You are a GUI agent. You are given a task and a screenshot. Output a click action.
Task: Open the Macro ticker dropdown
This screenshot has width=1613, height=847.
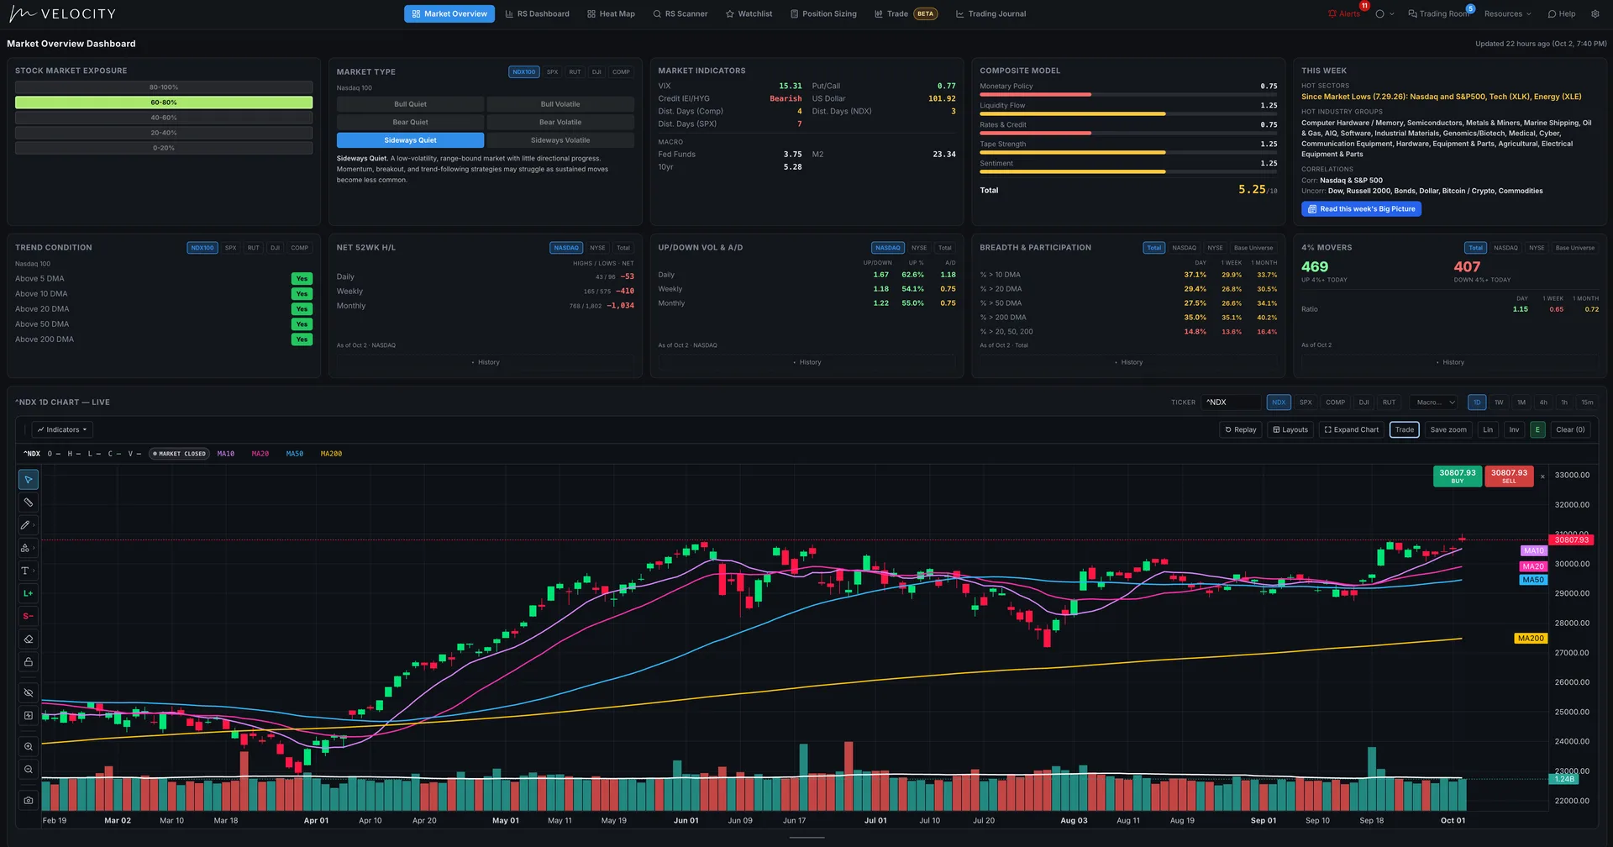(1434, 402)
